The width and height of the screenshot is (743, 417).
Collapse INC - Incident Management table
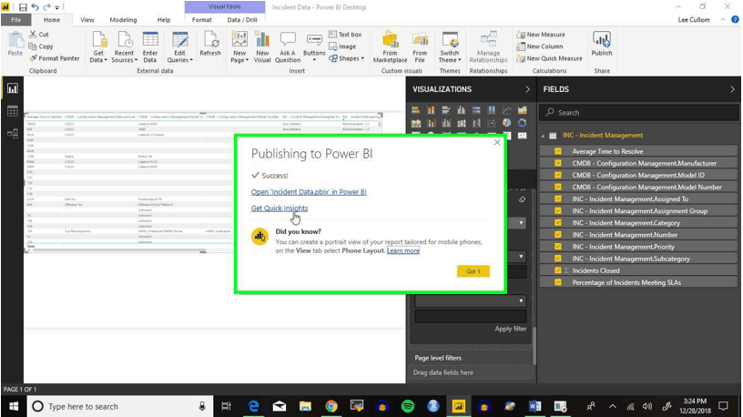[x=543, y=136]
